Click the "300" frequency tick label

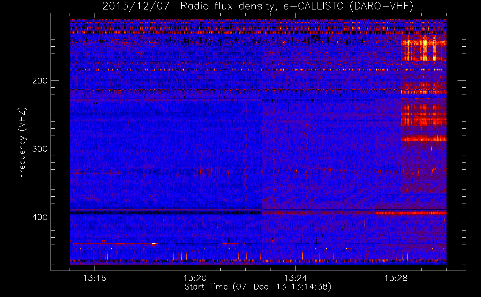(40, 149)
